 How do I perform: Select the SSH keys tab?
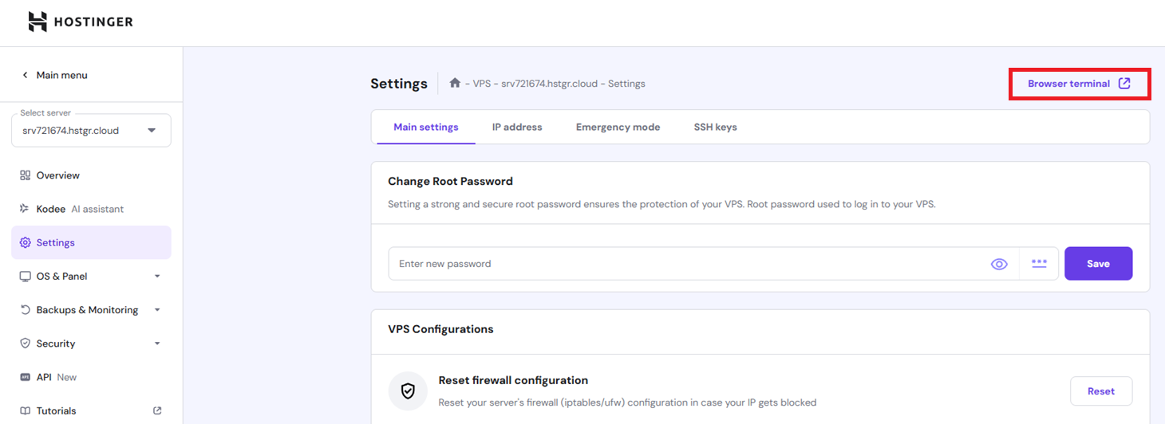point(715,128)
